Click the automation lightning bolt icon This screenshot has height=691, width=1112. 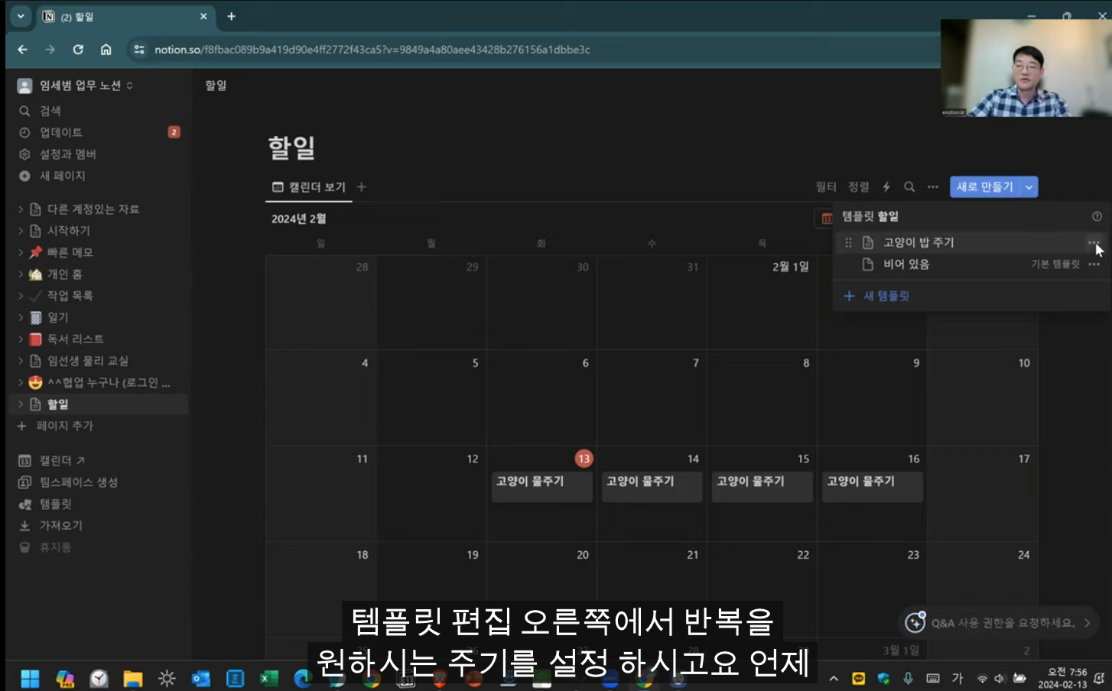pyautogui.click(x=886, y=187)
